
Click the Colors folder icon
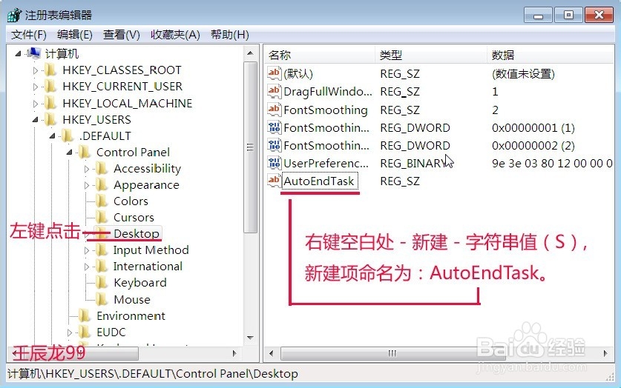pos(102,201)
